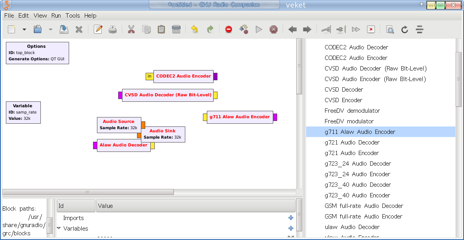Choose CVSD Encoder in block list
The height and width of the screenshot is (240, 464).
click(343, 100)
